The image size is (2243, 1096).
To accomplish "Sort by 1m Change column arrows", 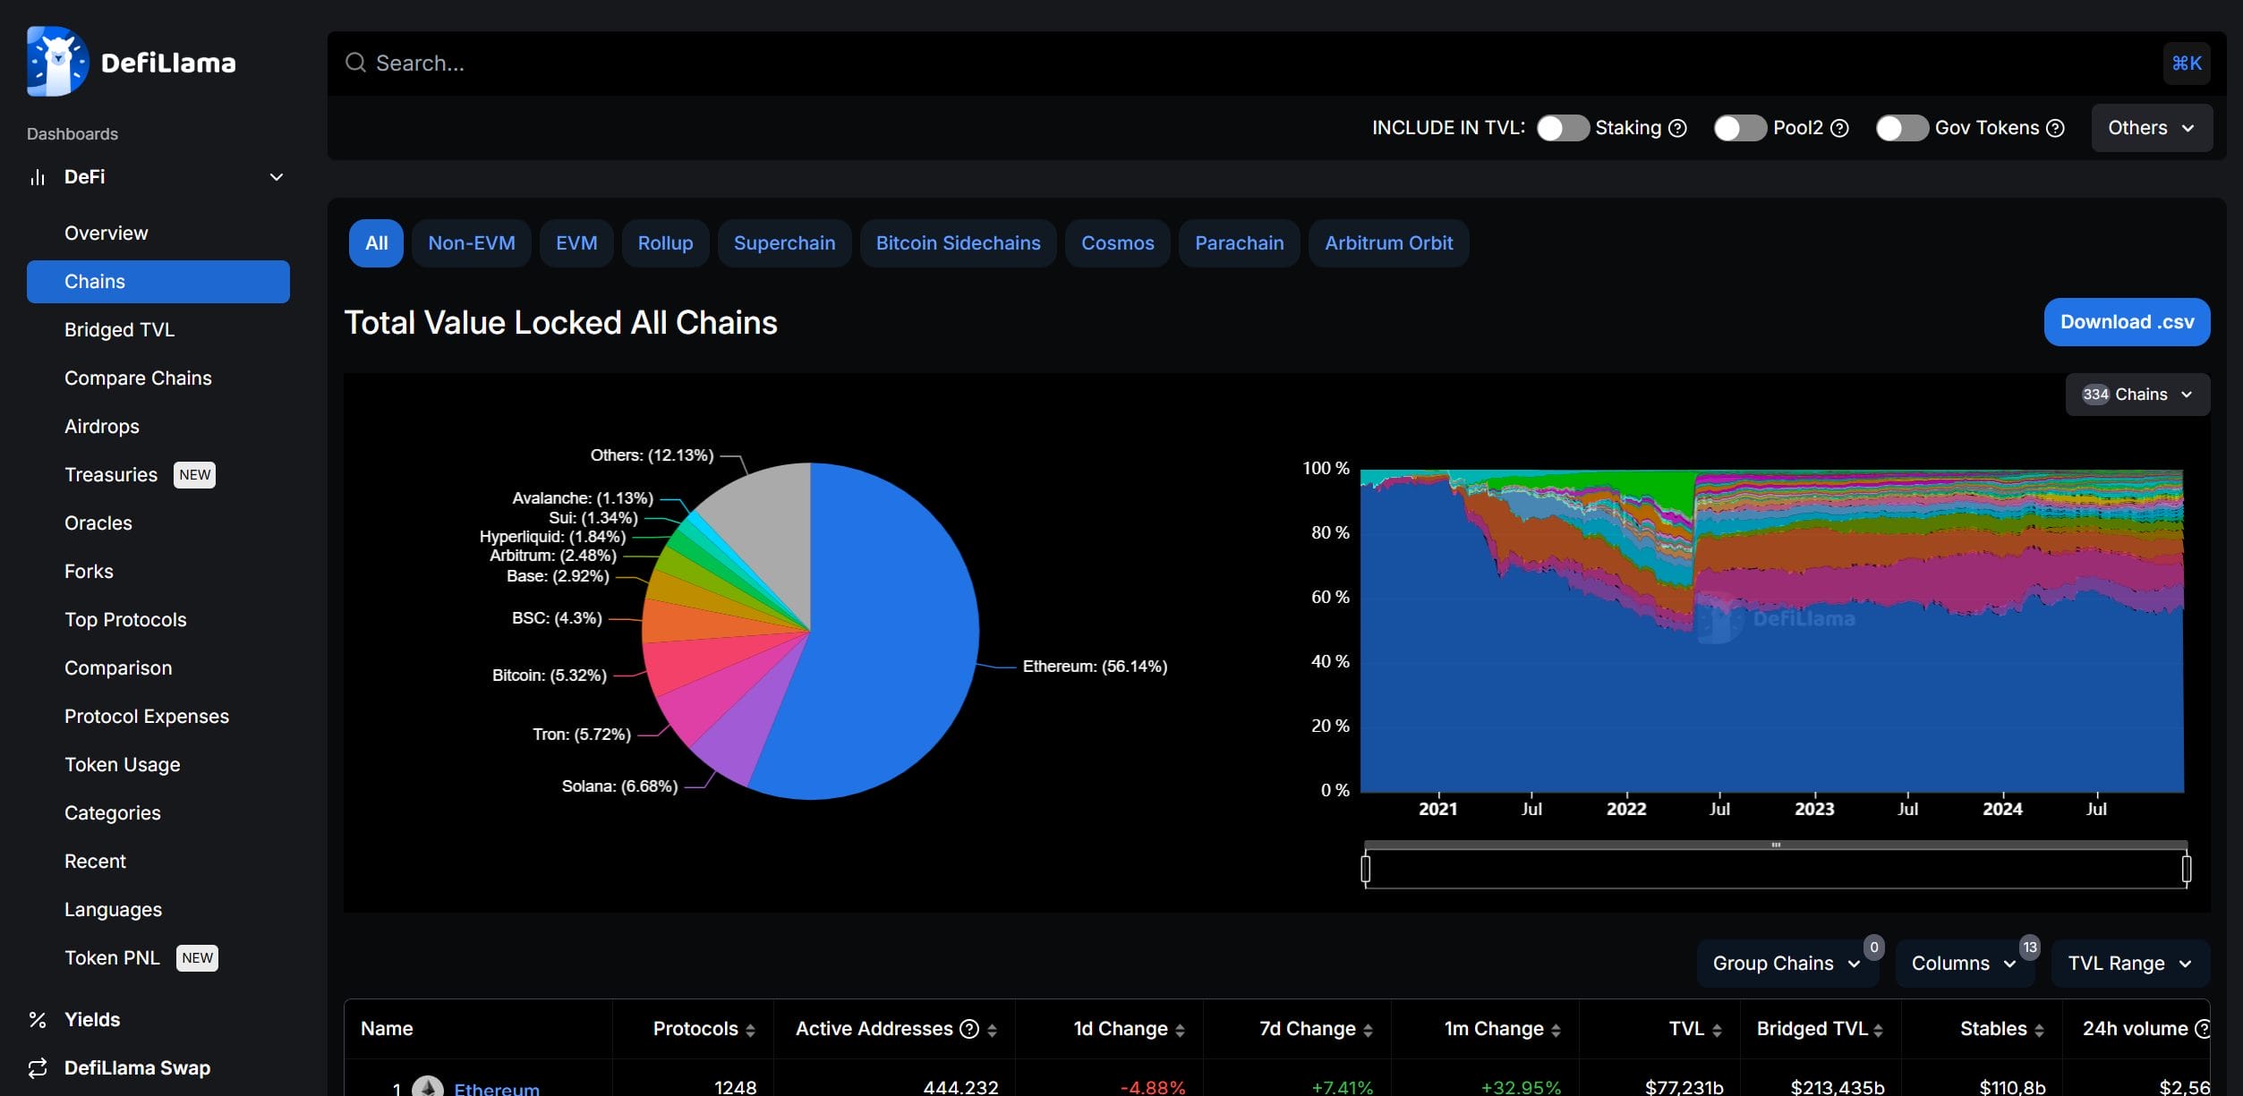I will [1556, 1031].
